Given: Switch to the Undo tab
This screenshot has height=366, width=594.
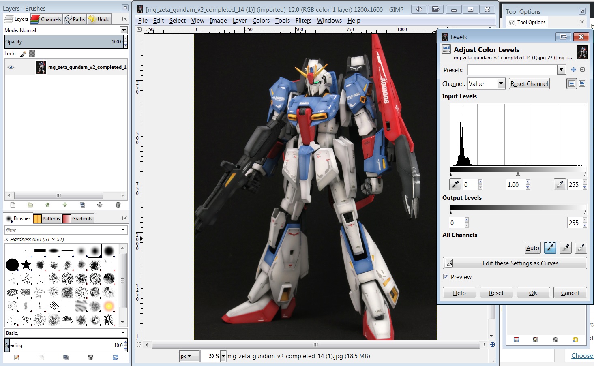Looking at the screenshot, I should coord(99,19).
